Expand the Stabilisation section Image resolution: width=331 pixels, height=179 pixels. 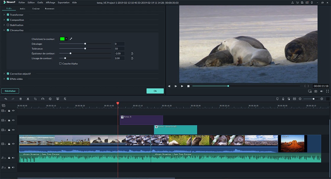pos(4,25)
